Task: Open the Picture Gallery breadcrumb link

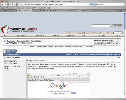Action: (36, 41)
